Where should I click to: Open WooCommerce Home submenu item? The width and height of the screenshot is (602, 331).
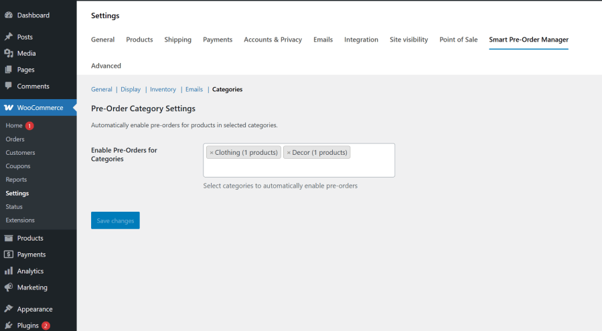click(14, 125)
